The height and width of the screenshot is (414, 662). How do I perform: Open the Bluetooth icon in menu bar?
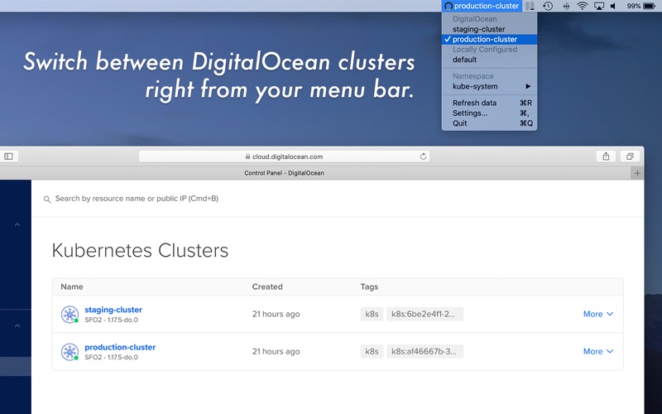[x=566, y=6]
